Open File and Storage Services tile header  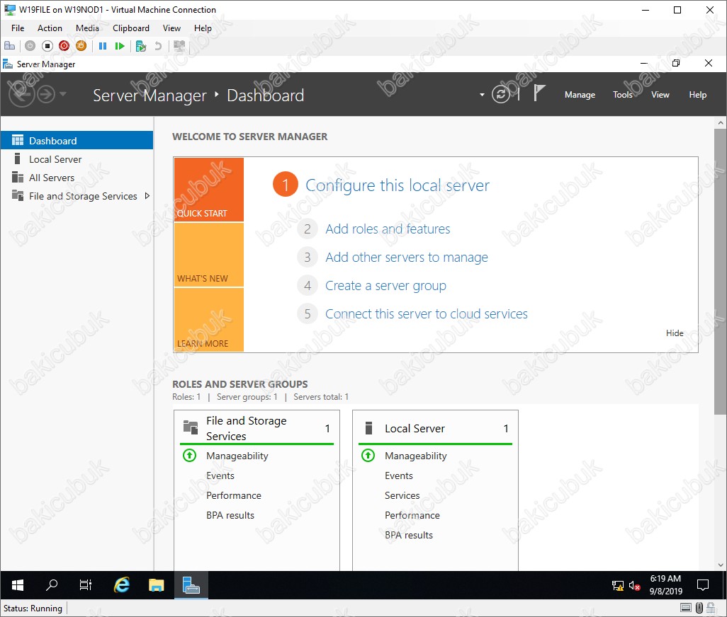[x=257, y=428]
